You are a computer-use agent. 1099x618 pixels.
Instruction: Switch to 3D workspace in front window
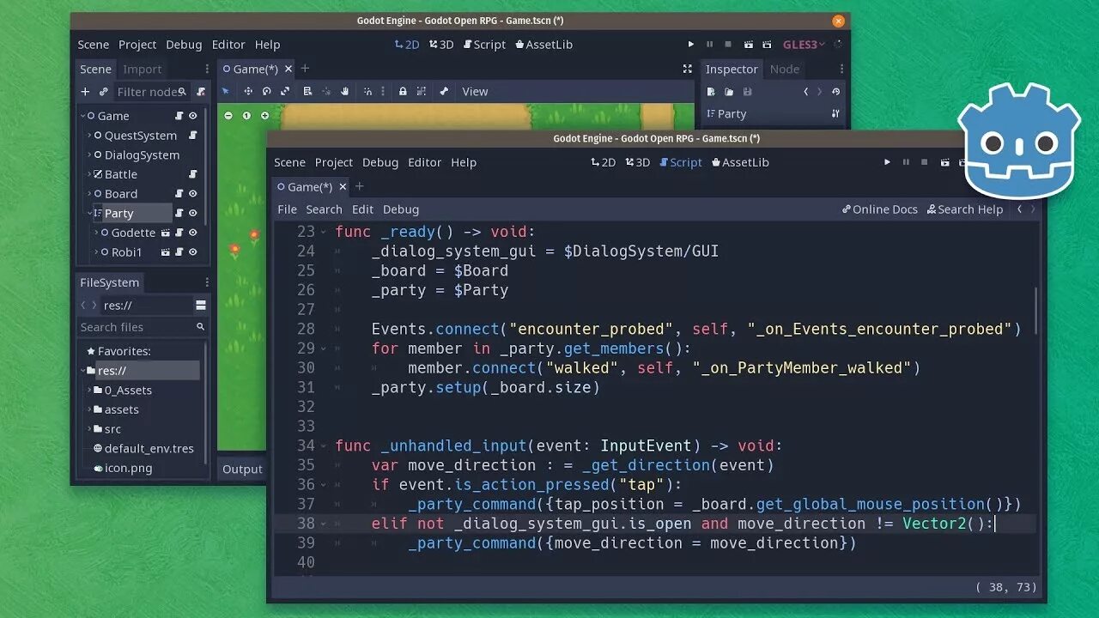(x=637, y=162)
